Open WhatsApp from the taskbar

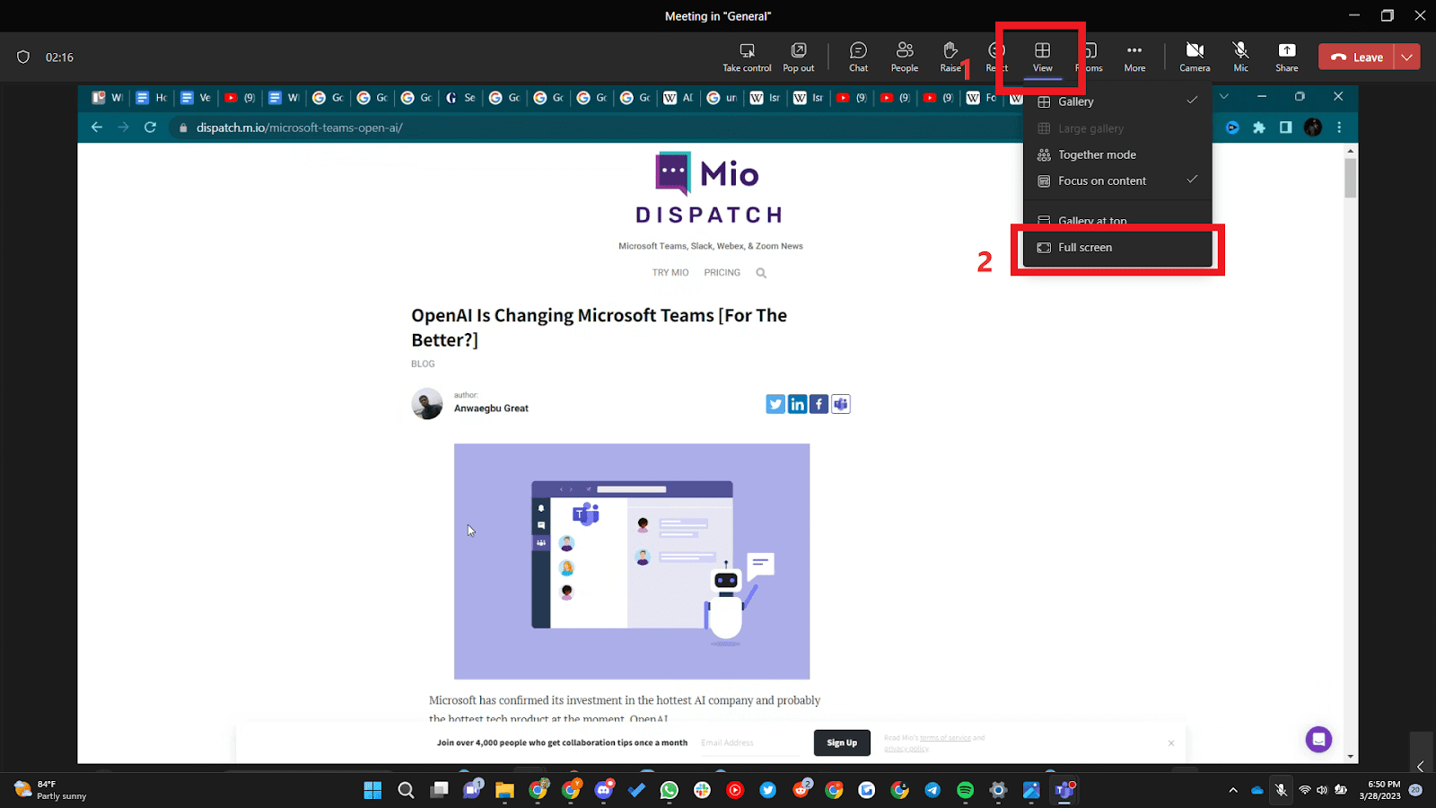669,791
